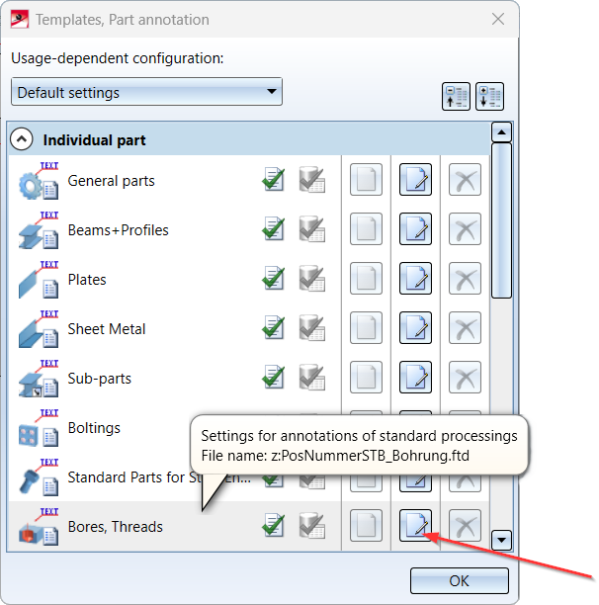
Task: Click the Boltings annotation icon
Action: coord(39,427)
